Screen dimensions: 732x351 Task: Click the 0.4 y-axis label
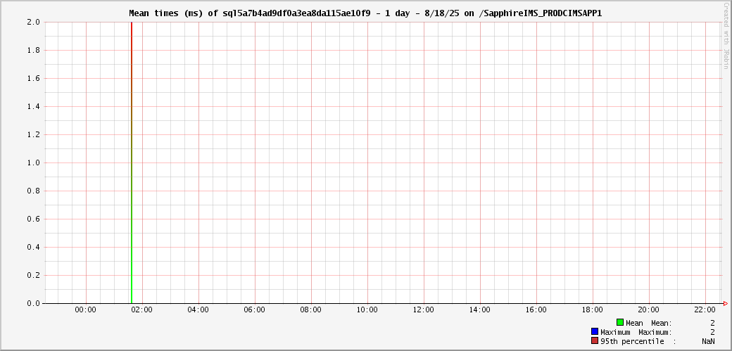click(x=34, y=247)
